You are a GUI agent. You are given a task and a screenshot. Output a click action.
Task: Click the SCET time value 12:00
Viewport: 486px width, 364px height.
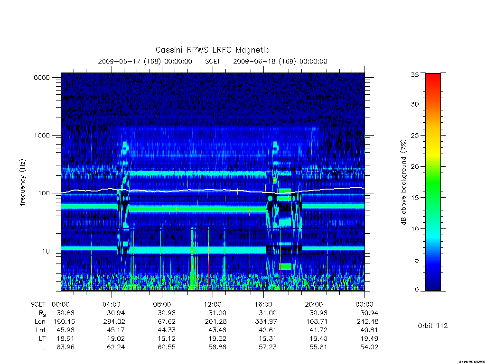(213, 304)
